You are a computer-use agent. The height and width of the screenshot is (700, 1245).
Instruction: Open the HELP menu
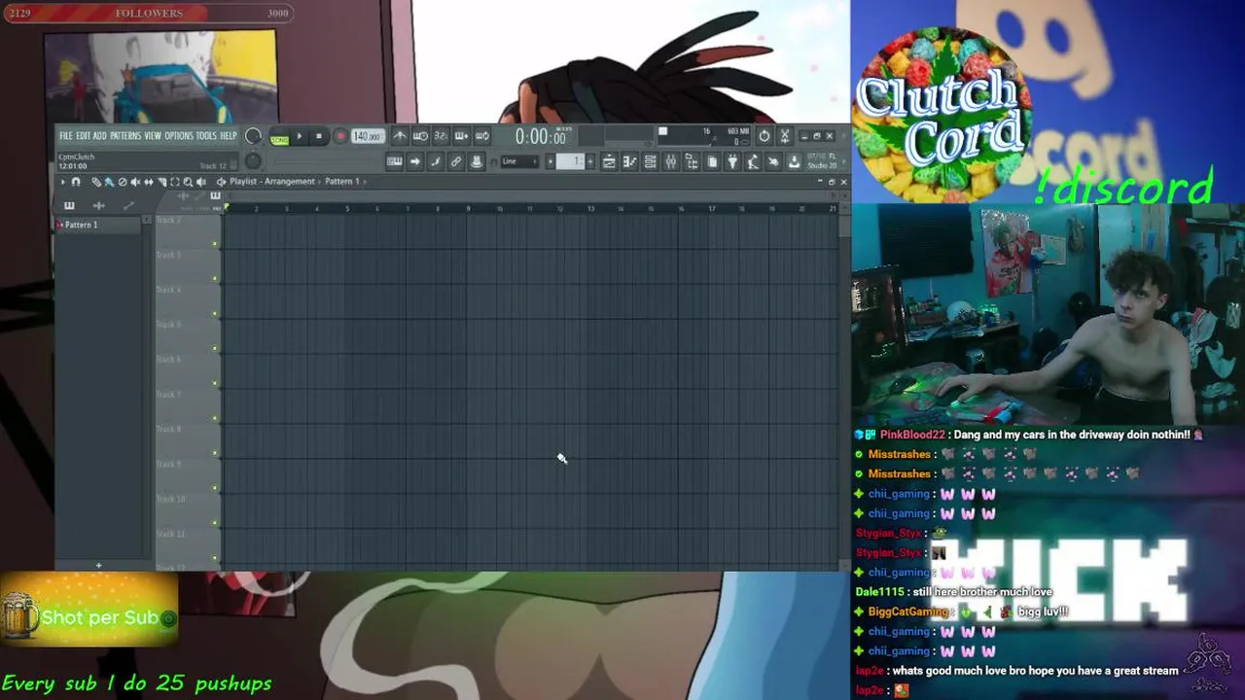[228, 136]
